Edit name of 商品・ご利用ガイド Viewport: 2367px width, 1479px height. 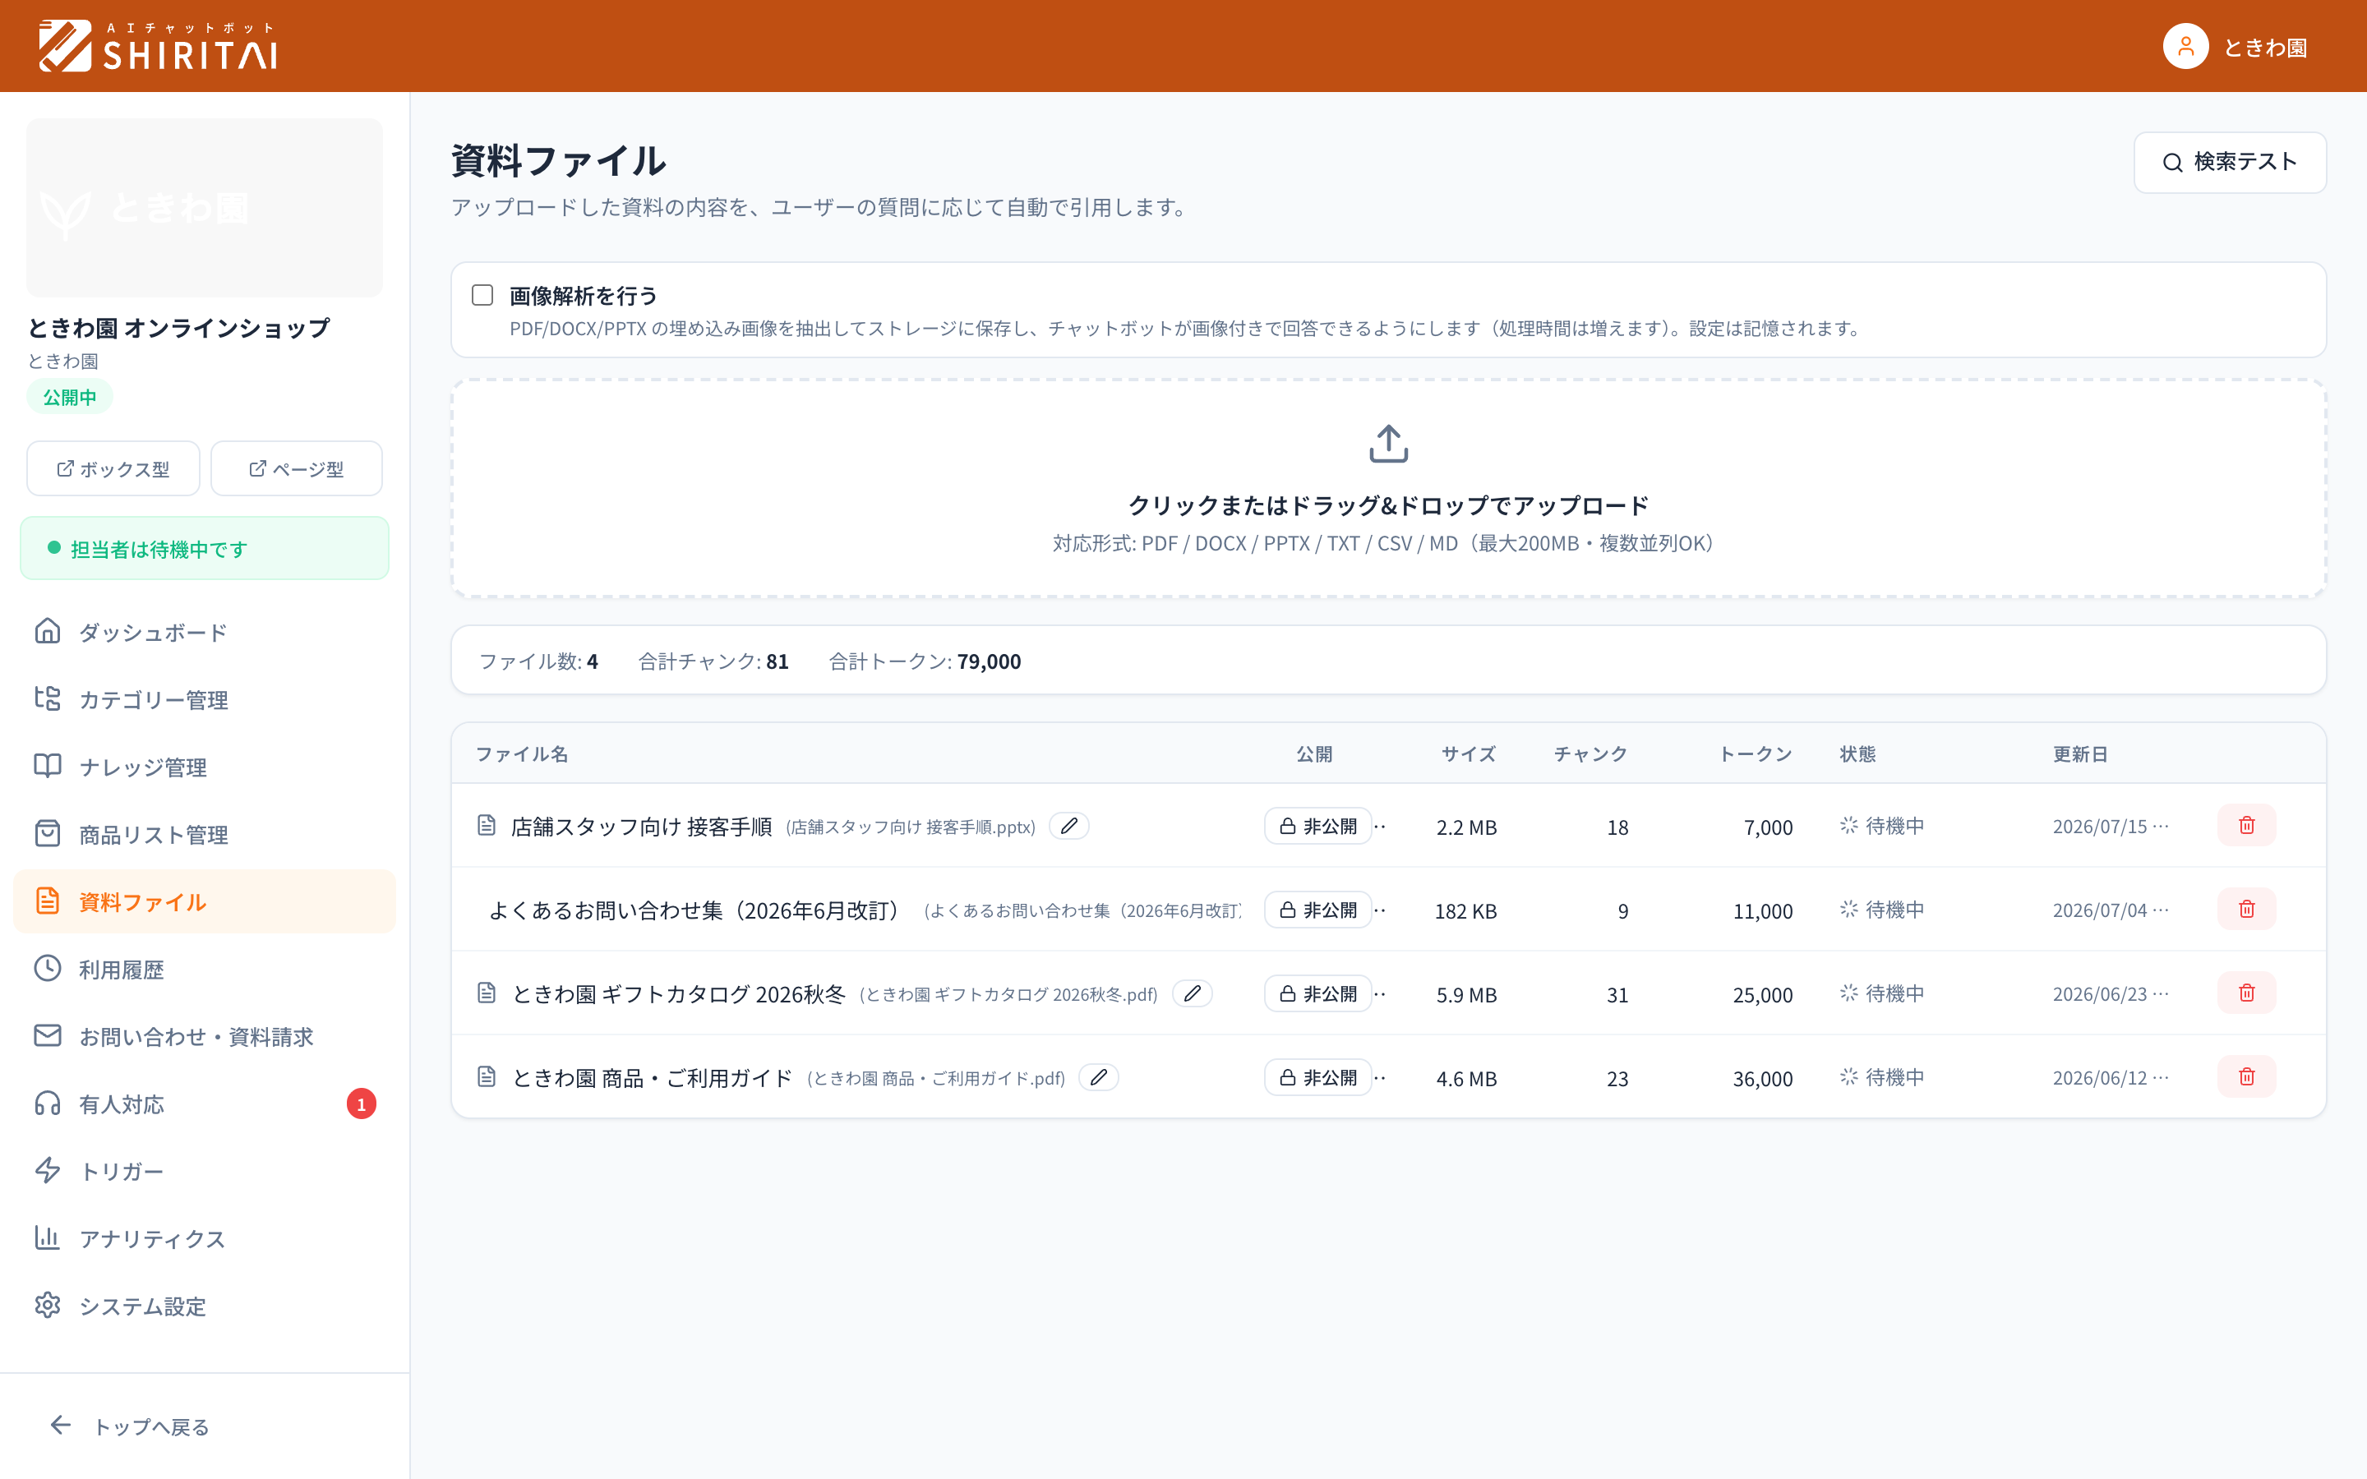pos(1098,1078)
